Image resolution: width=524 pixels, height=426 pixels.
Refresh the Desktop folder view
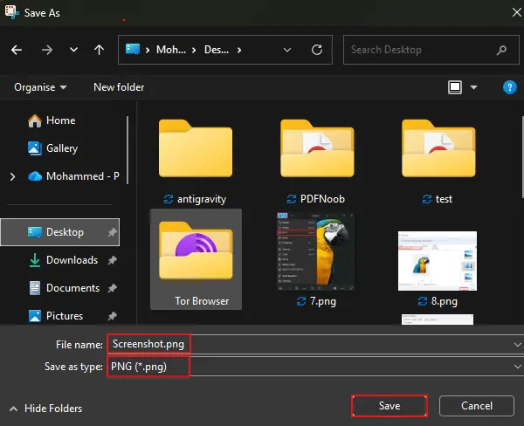point(317,50)
